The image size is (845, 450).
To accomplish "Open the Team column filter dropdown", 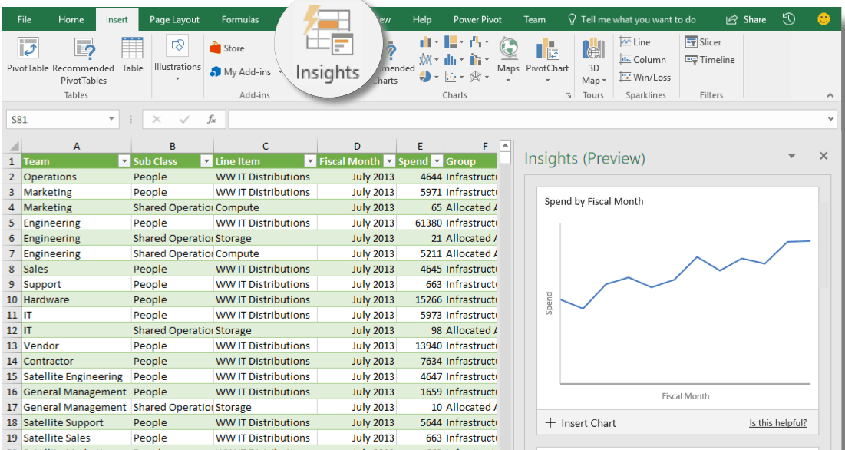I will (124, 161).
